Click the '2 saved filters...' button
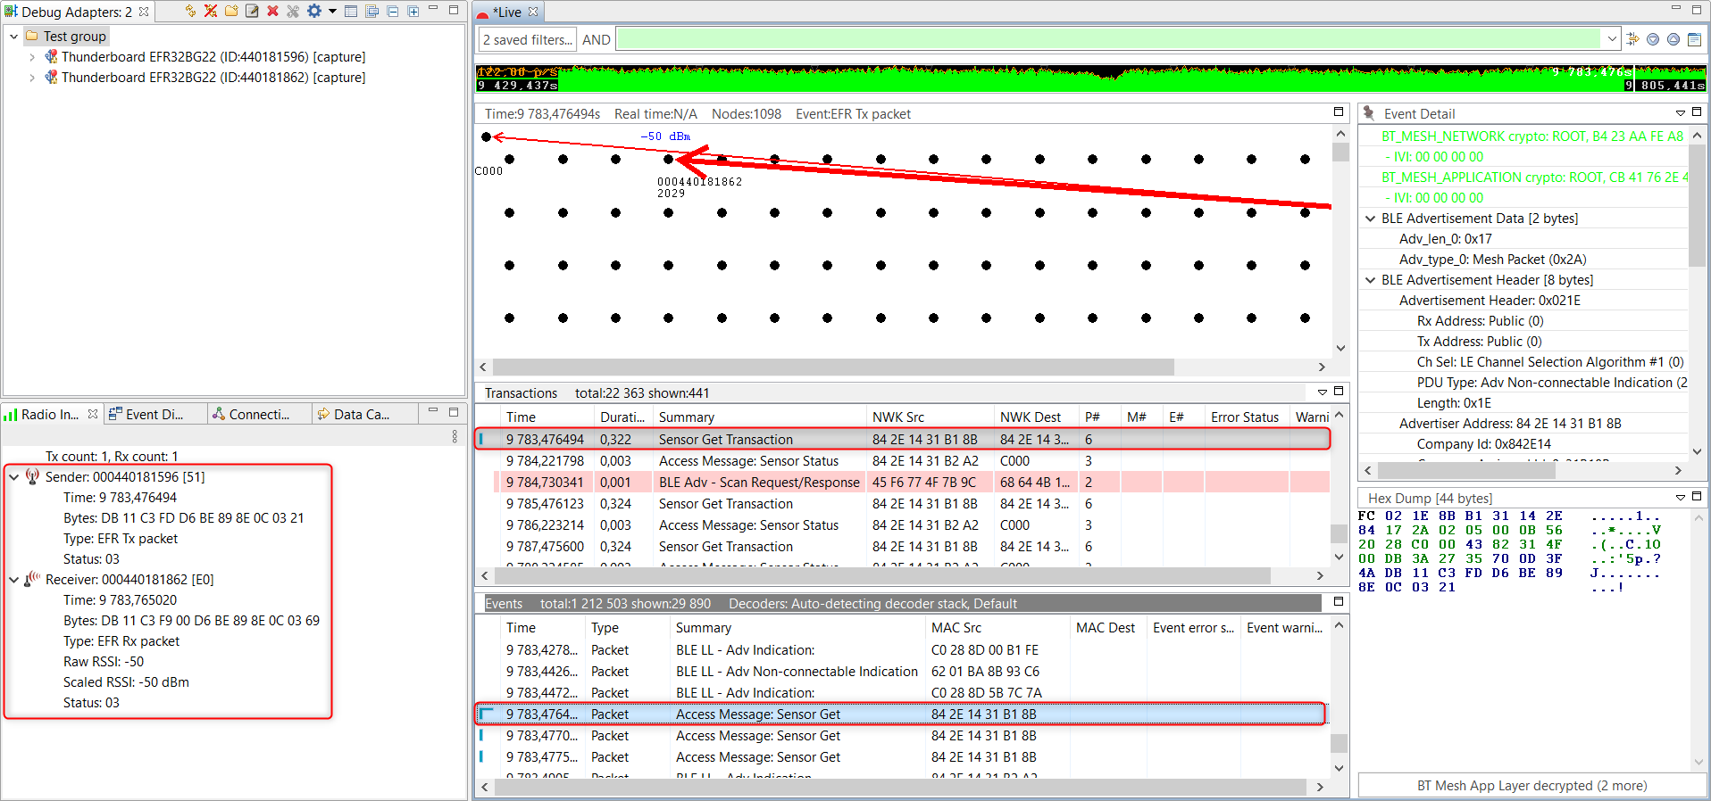Viewport: 1711px width, 801px height. (528, 39)
